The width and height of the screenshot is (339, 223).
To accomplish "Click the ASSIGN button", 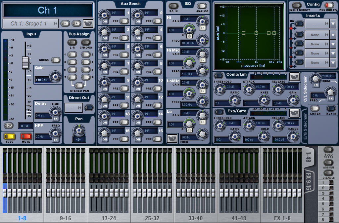I will [x=328, y=163].
